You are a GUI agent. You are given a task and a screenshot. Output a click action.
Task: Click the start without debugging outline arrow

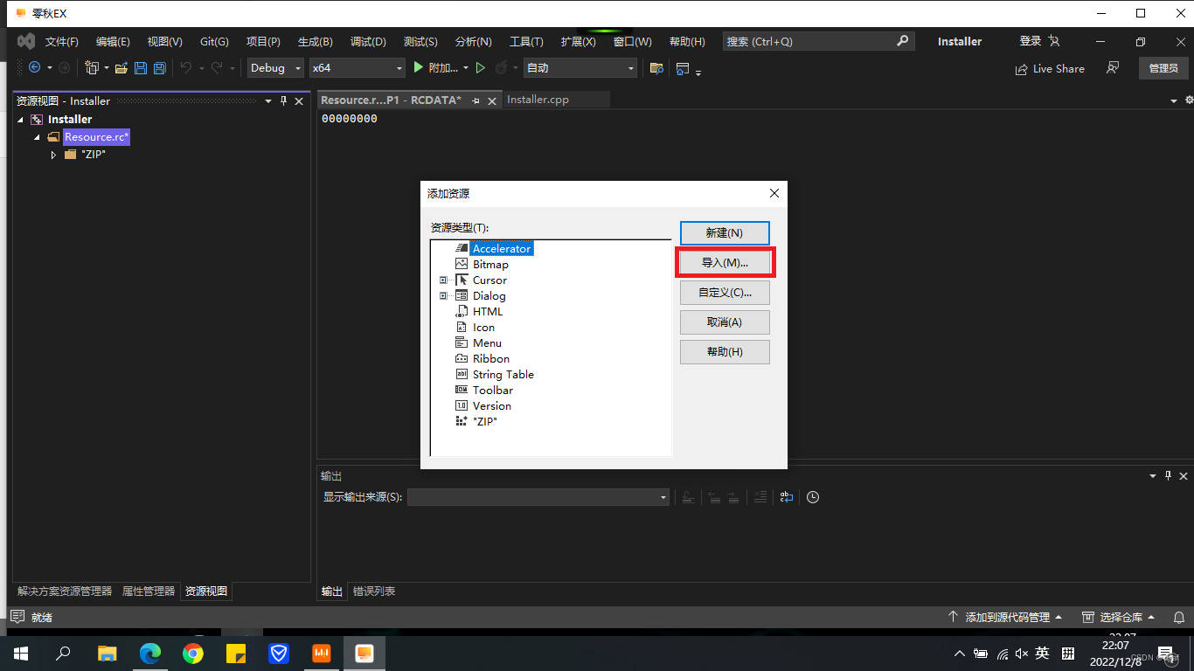[x=480, y=67]
